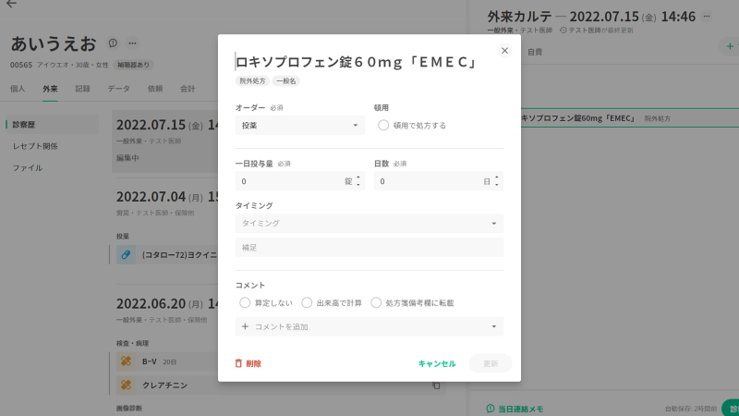The width and height of the screenshot is (739, 416).
Task: Expand the タイミング dropdown
Action: click(x=494, y=223)
